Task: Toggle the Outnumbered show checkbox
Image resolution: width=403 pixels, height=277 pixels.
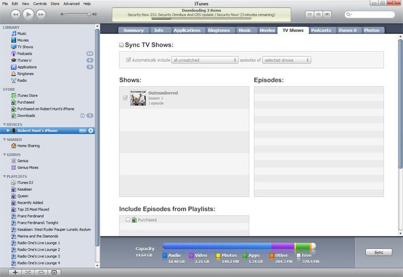Action: tap(125, 98)
